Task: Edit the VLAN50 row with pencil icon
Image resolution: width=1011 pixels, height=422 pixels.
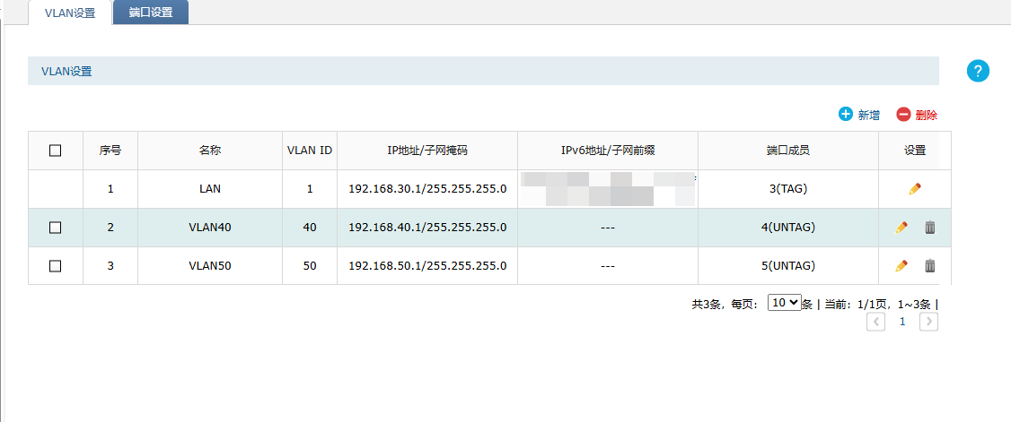Action: click(x=901, y=265)
